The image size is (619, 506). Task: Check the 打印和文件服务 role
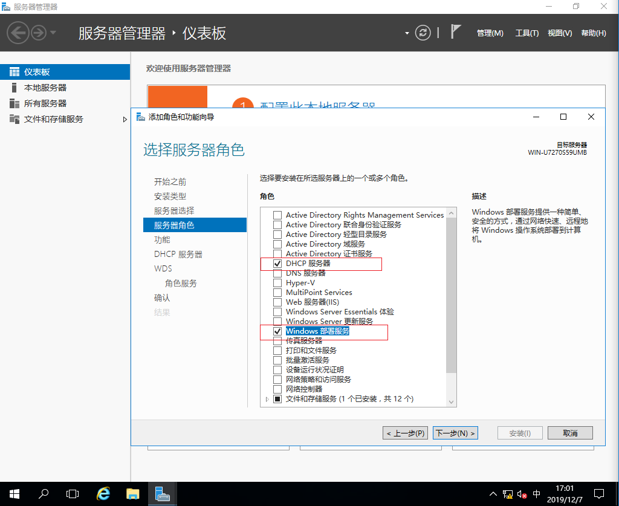pyautogui.click(x=277, y=351)
